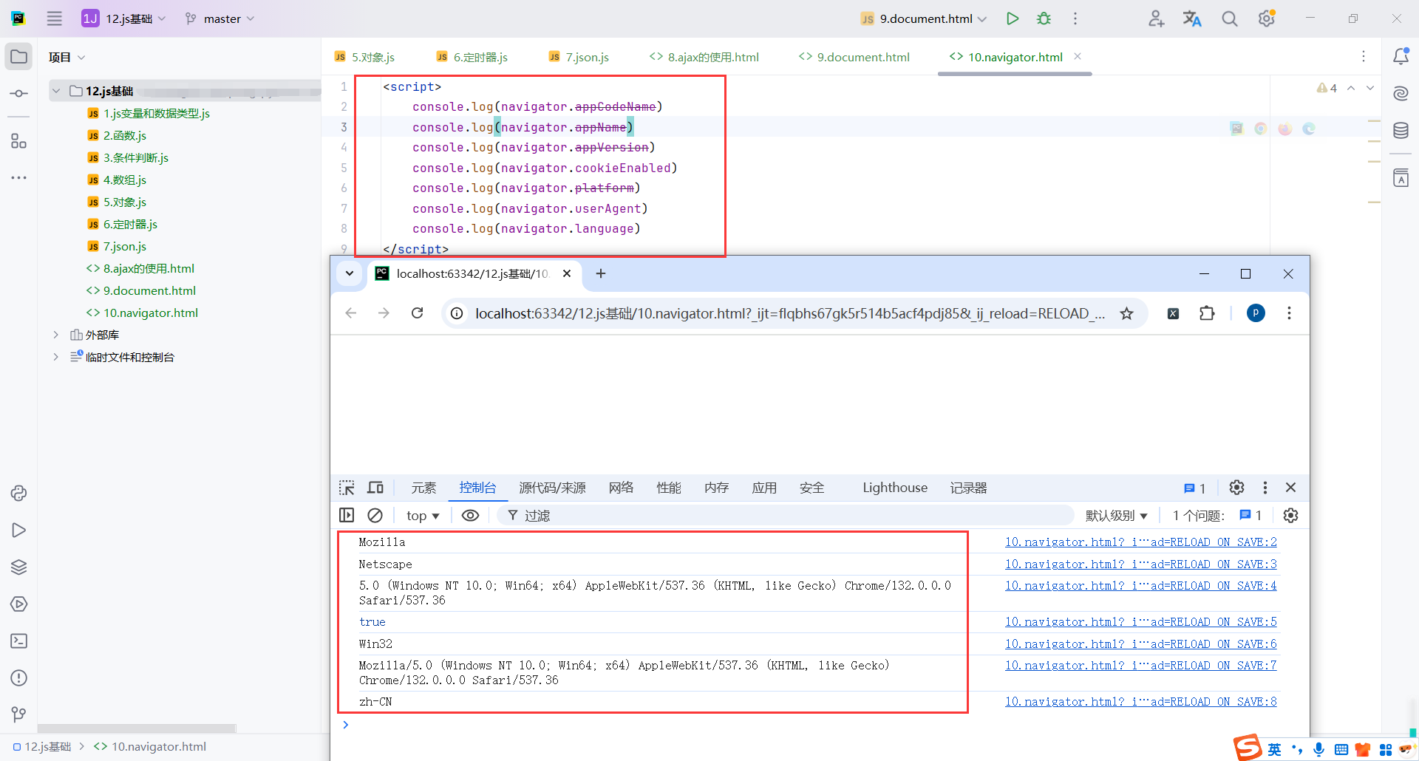Open the 12.js基础 project dropdown
This screenshot has width=1419, height=761.
(x=124, y=18)
